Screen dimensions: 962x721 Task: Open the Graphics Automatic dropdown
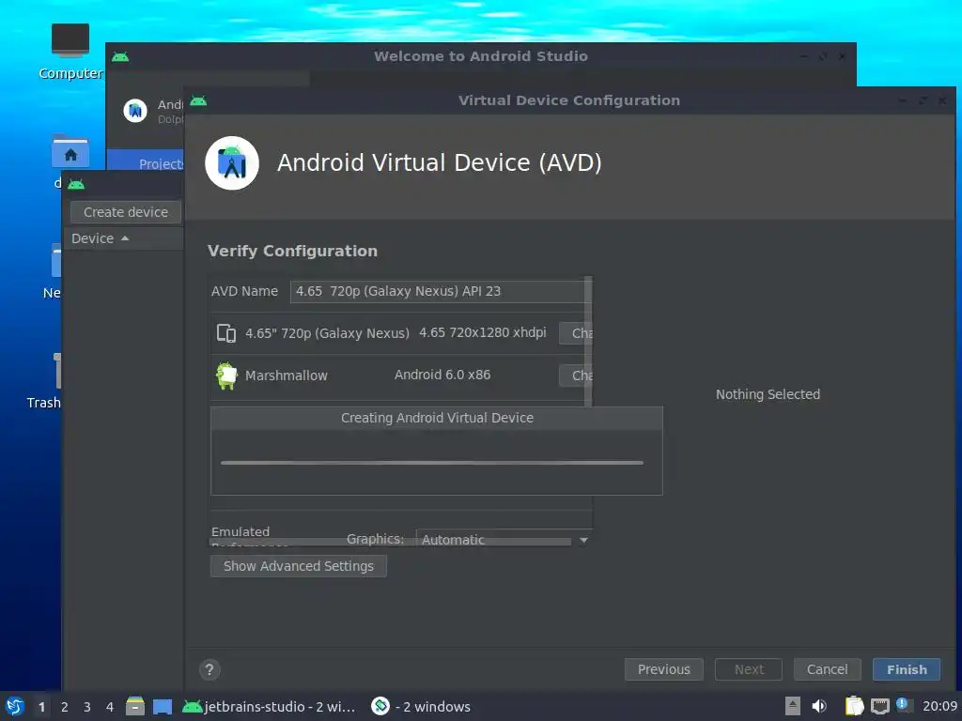[504, 540]
